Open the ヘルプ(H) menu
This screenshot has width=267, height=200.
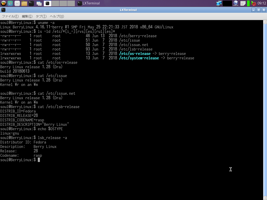[x=57, y=16]
